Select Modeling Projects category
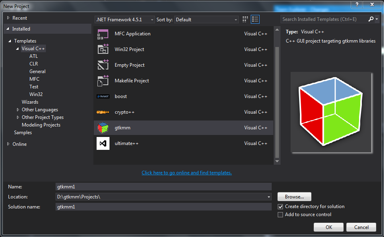The height and width of the screenshot is (237, 384). 41,125
